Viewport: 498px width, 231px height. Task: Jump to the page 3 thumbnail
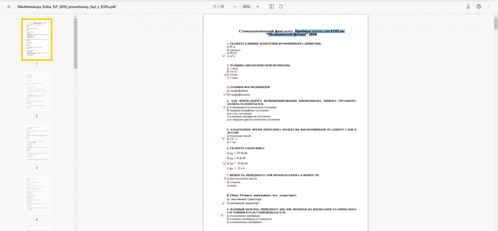(37, 143)
